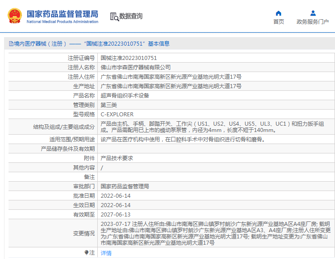The image size is (335, 259).
Task: Click the 批准日期 value 2022-06-14
Action: (x=115, y=195)
